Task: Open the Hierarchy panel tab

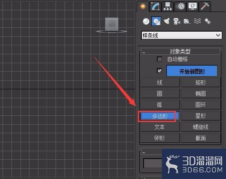Action: [x=167, y=6]
